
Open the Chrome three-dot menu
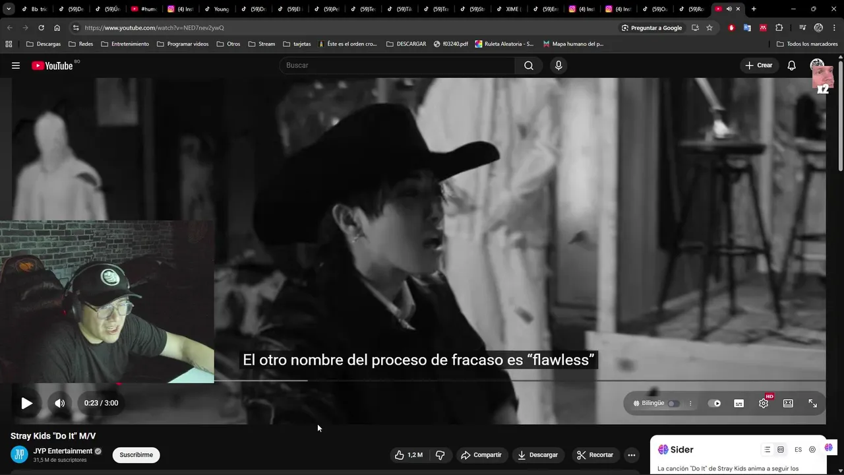(x=834, y=28)
